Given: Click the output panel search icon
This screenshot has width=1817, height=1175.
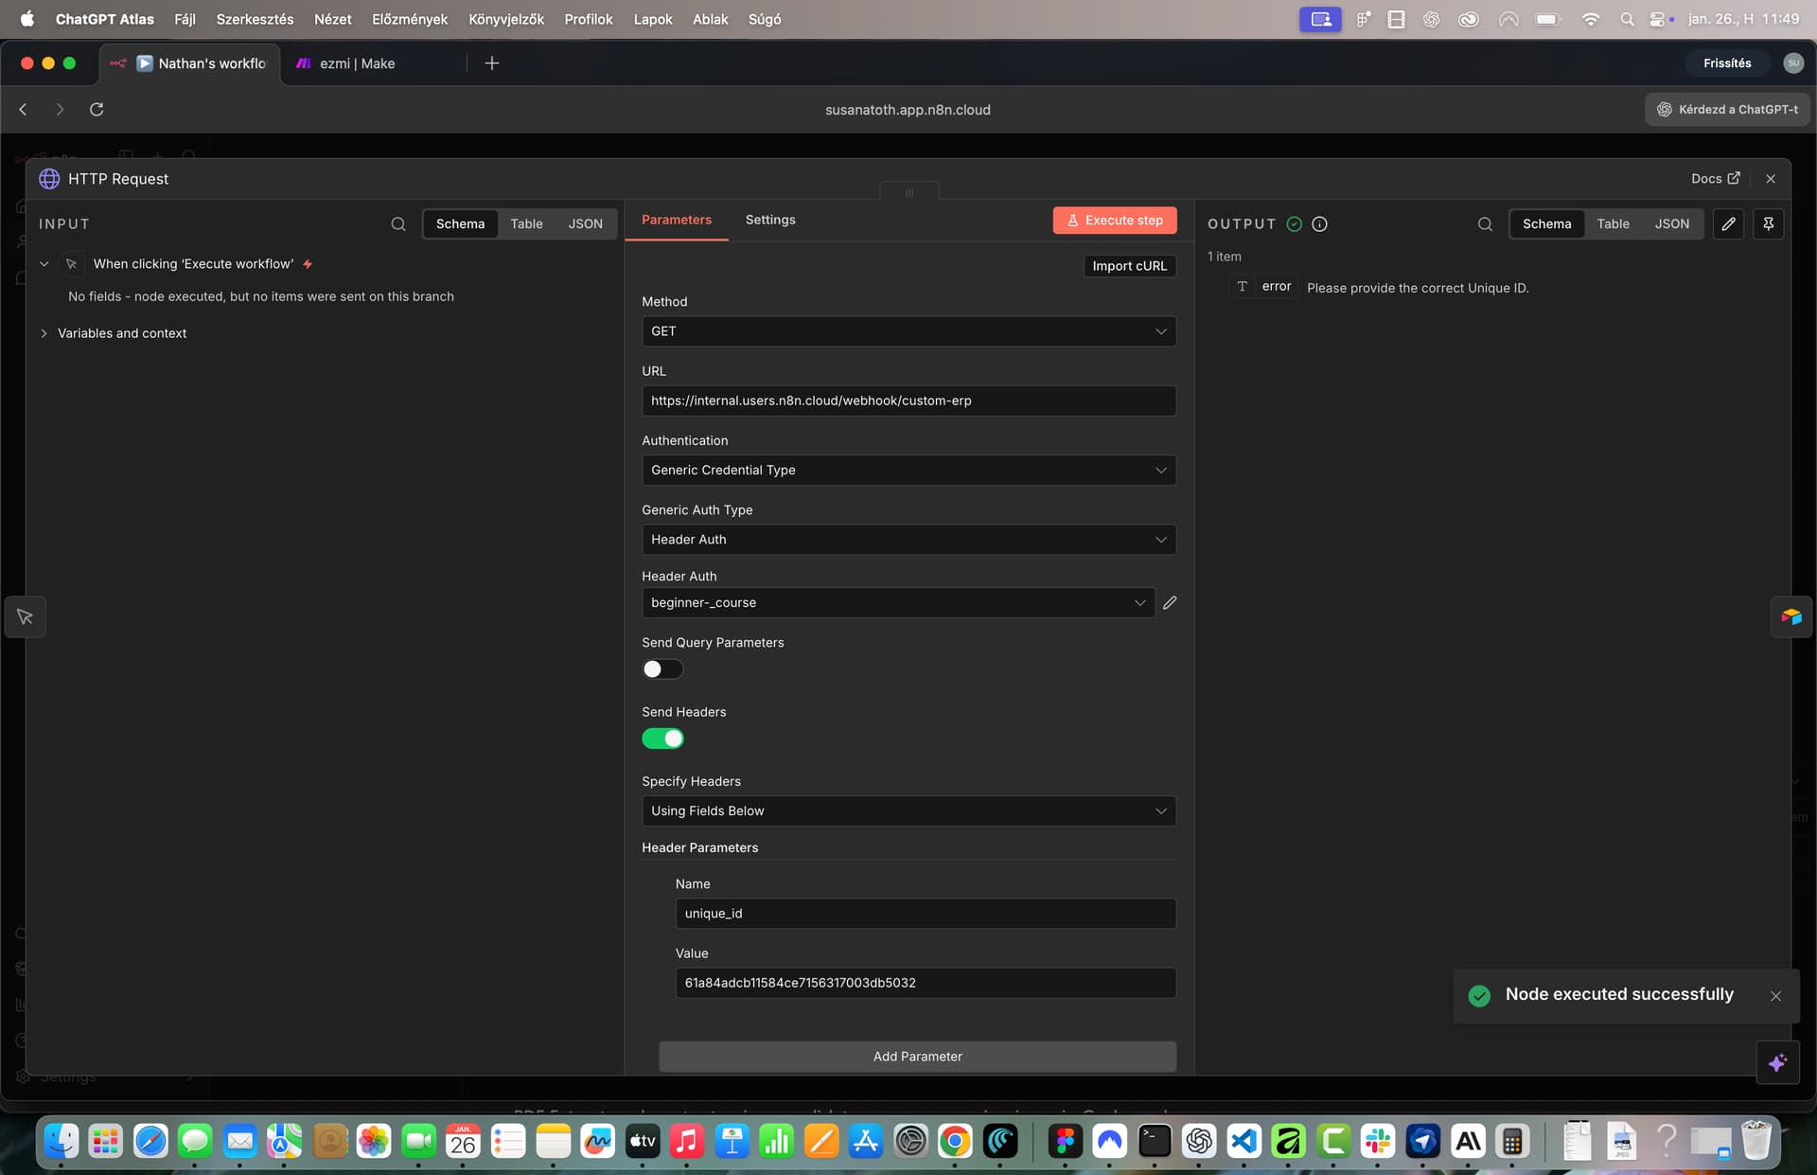Looking at the screenshot, I should [x=1485, y=224].
